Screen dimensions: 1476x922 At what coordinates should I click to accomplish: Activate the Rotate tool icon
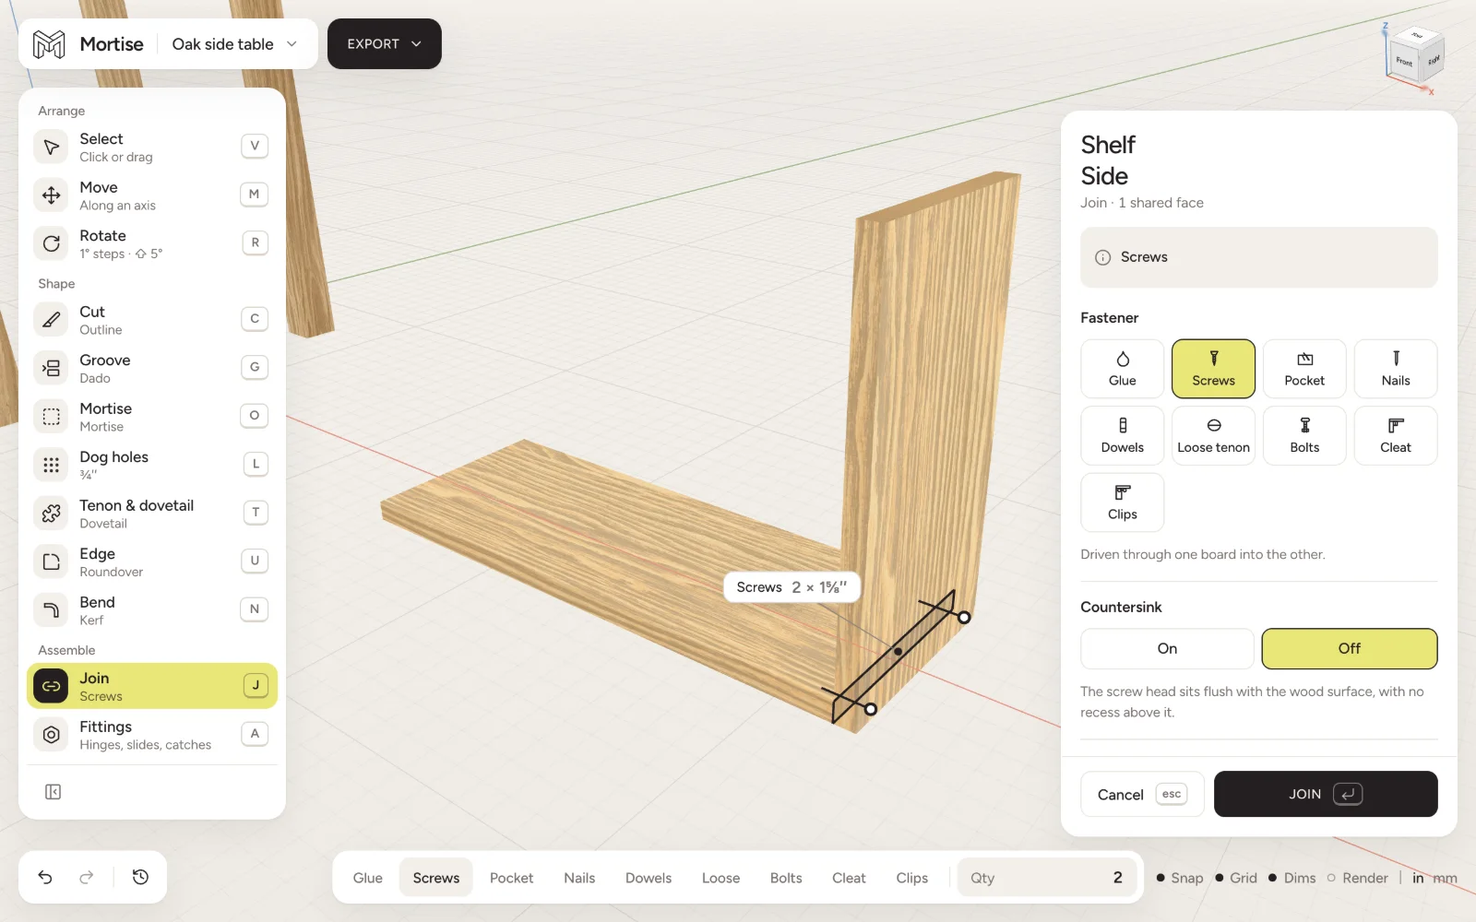coord(52,243)
